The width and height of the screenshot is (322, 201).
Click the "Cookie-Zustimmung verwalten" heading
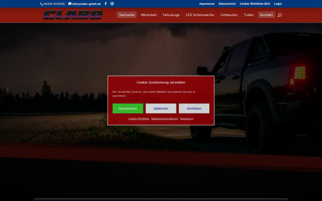tap(161, 83)
